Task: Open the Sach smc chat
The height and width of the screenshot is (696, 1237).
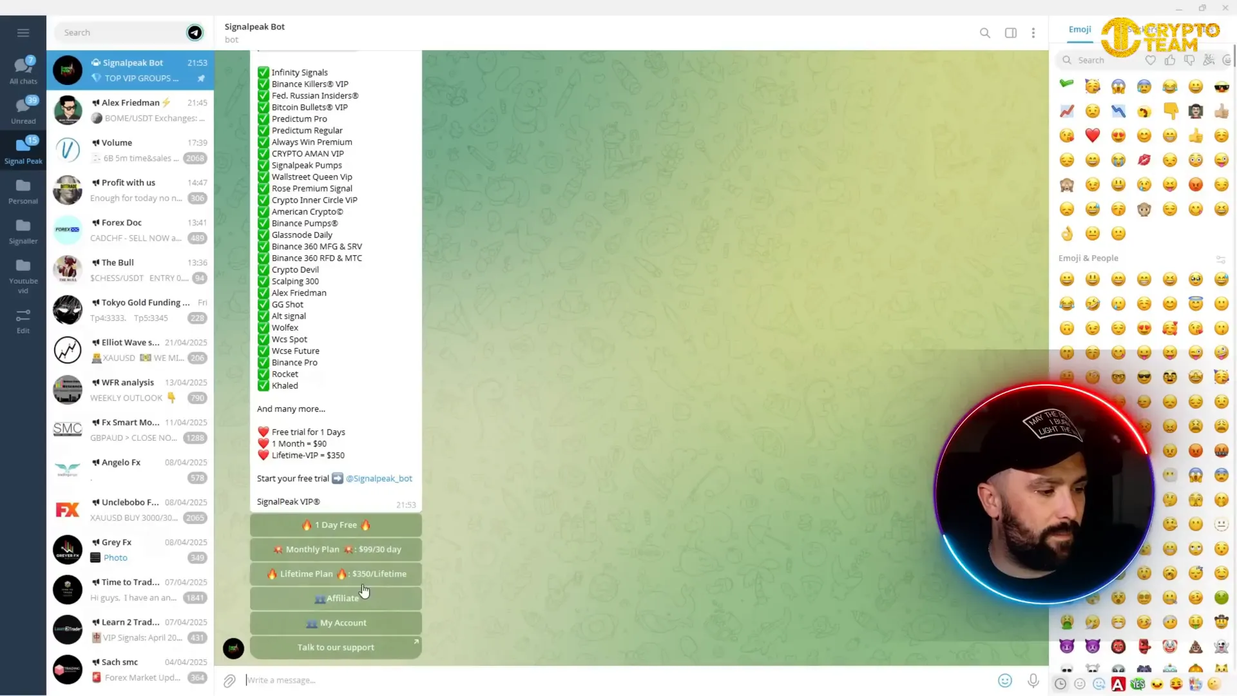Action: pyautogui.click(x=130, y=670)
